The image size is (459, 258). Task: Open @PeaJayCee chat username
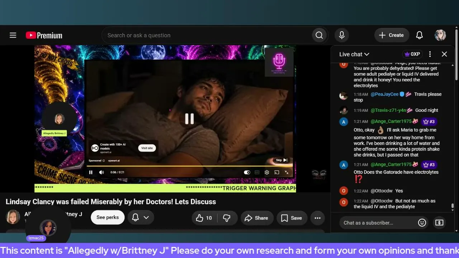tap(384, 94)
